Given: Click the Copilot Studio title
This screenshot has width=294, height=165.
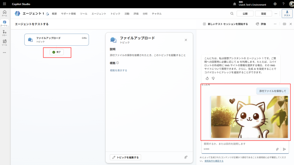Looking at the screenshot, I should tap(21, 4).
